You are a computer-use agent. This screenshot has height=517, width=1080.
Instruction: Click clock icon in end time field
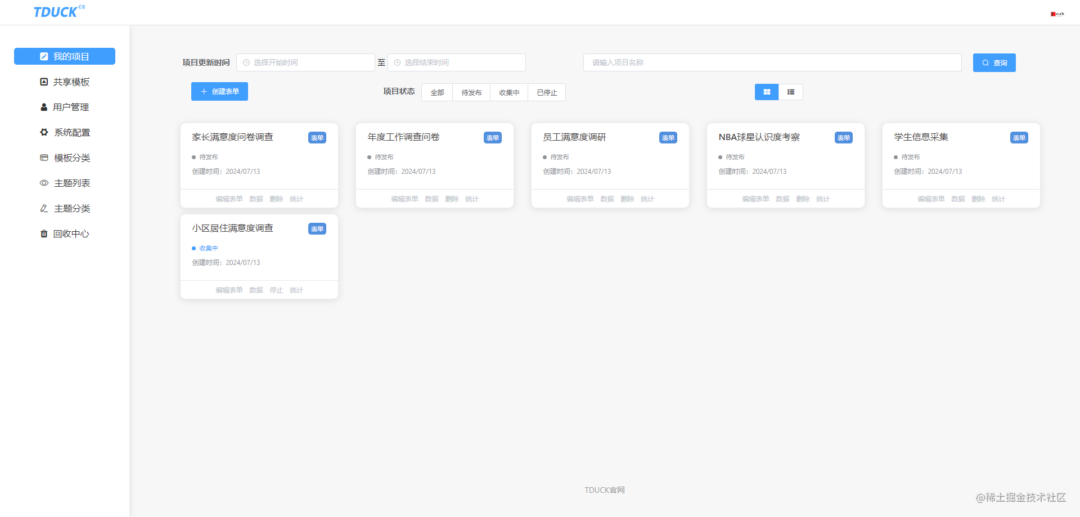(397, 62)
